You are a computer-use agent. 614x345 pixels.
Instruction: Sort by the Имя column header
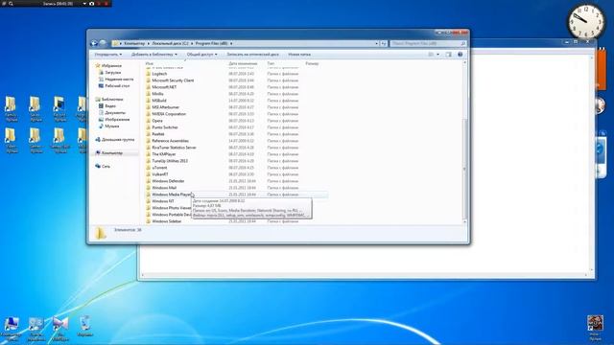tap(150, 63)
